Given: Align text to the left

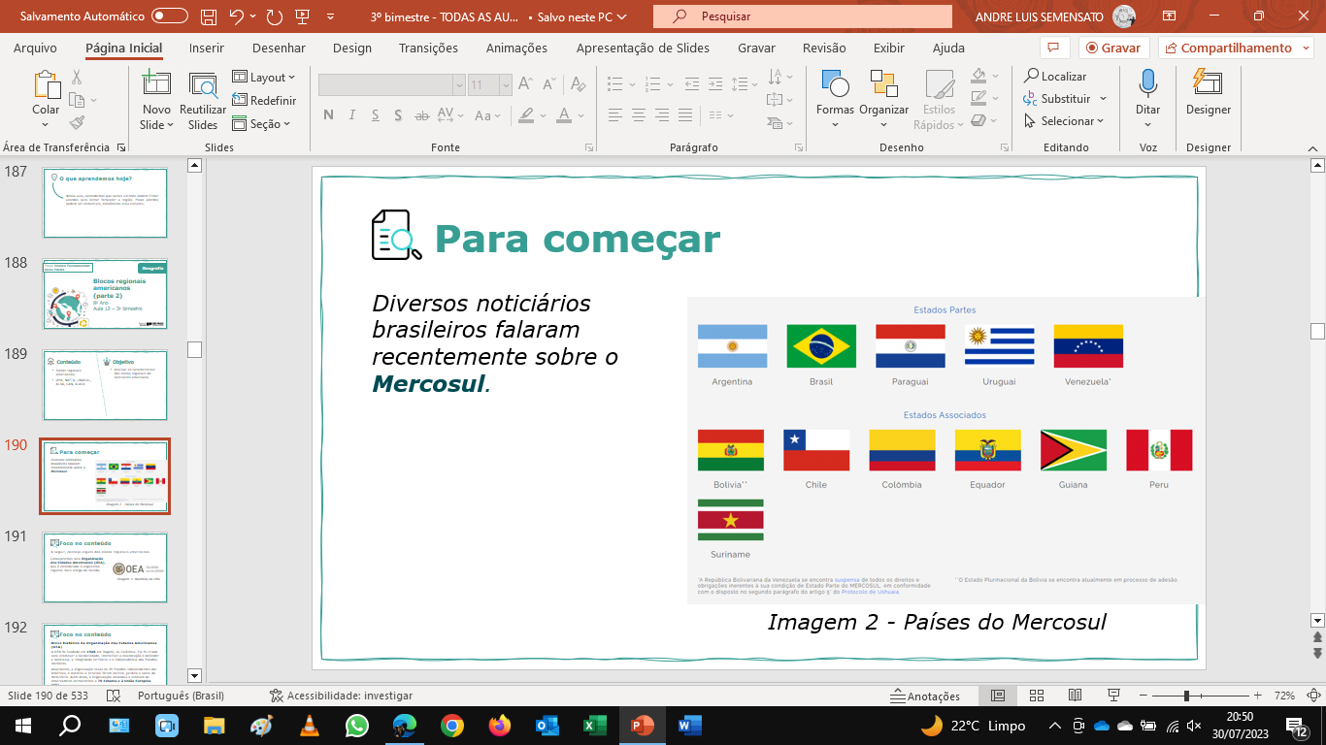Looking at the screenshot, I should (x=614, y=115).
